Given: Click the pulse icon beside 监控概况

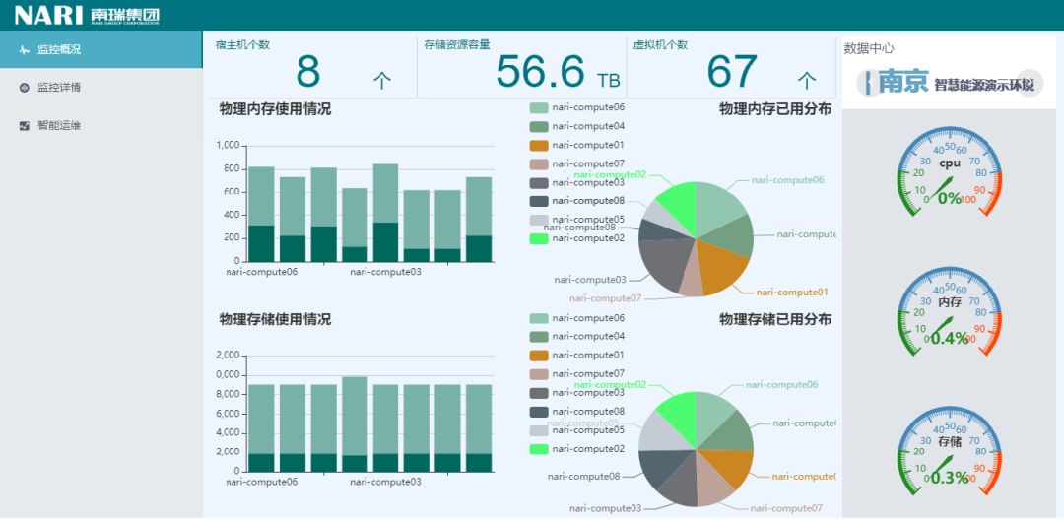Looking at the screenshot, I should (x=25, y=50).
